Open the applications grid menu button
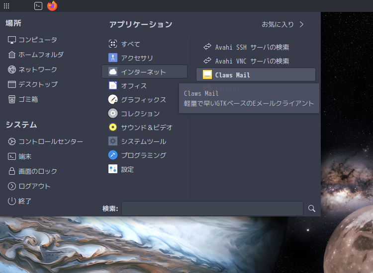This screenshot has width=373, height=273. click(x=6, y=6)
